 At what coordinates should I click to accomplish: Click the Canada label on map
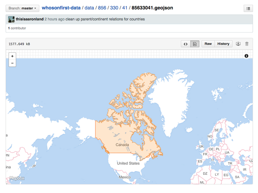(x=122, y=145)
